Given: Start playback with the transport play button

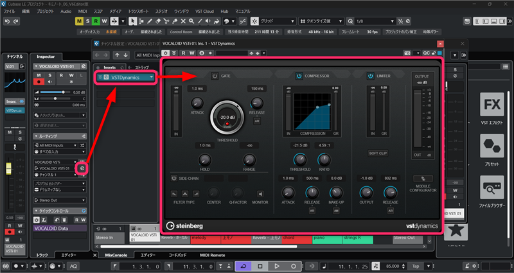Looking at the screenshot, I should [x=277, y=266].
